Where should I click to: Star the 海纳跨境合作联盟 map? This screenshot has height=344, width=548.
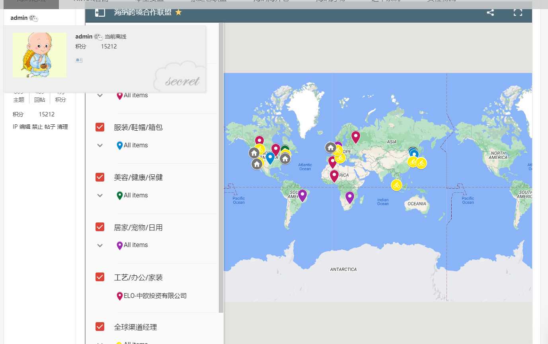tap(179, 12)
